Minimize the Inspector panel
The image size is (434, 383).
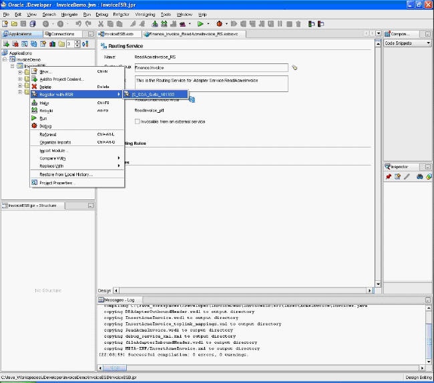(x=428, y=167)
